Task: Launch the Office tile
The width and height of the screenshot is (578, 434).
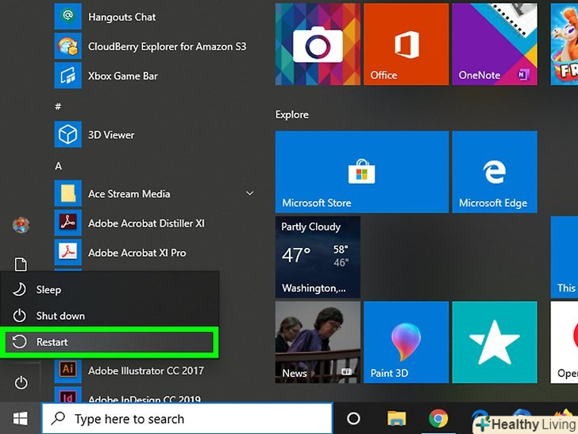Action: [405, 44]
